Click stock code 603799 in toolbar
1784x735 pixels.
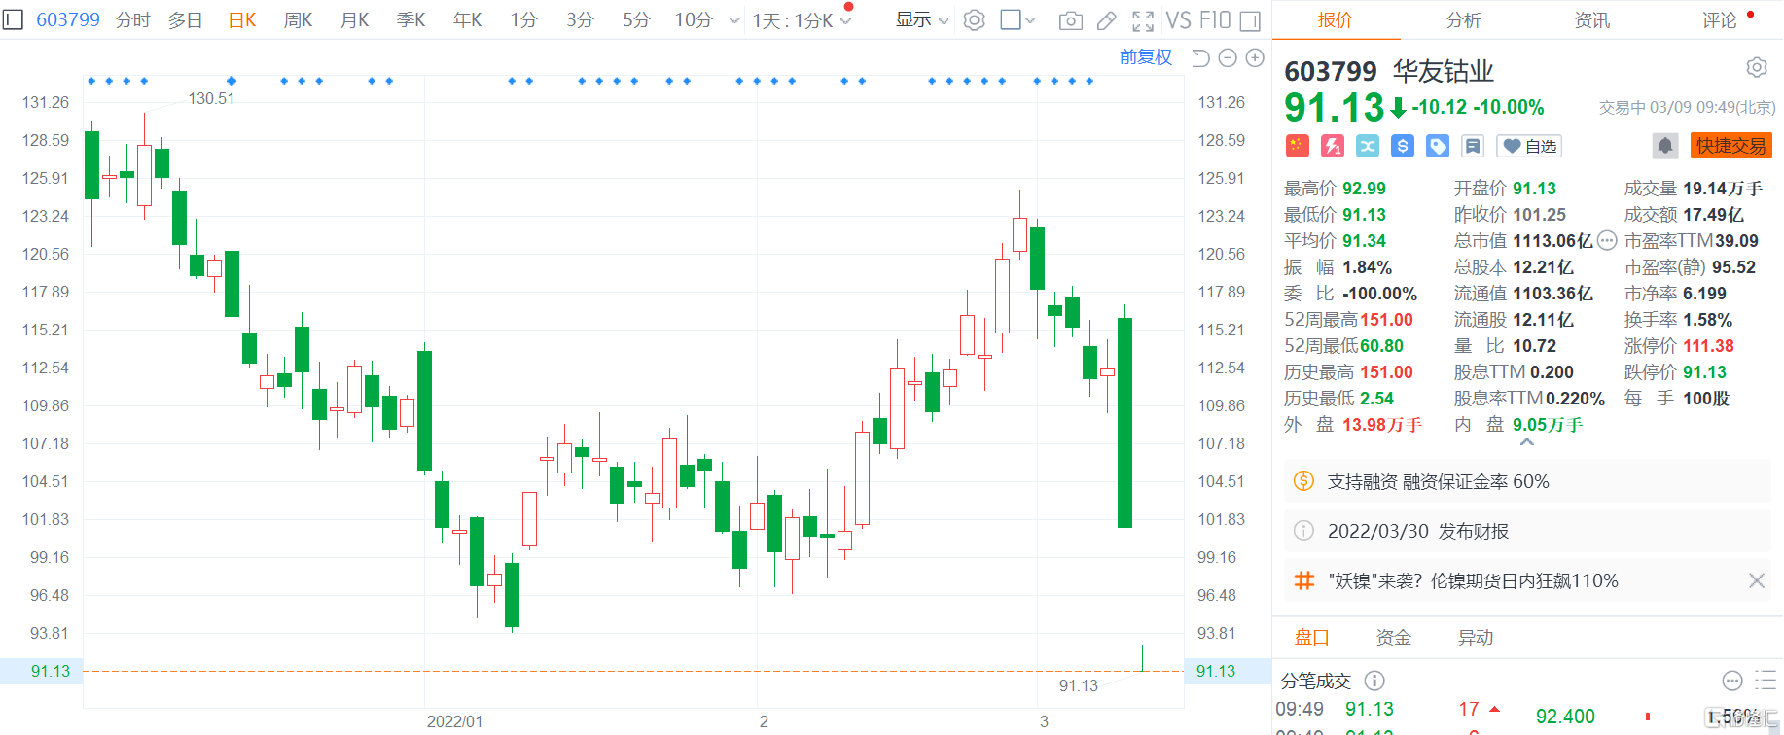[68, 20]
